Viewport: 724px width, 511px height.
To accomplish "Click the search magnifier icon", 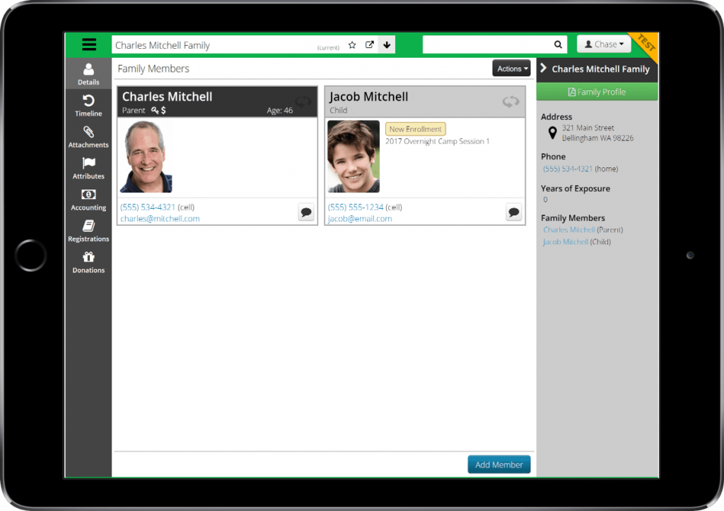I will tap(559, 44).
